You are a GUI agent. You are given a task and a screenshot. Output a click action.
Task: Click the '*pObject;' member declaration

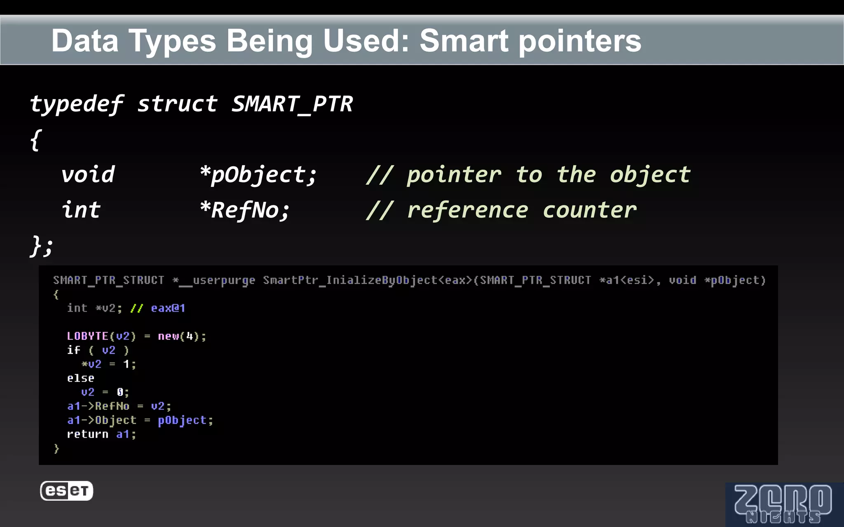coord(258,175)
